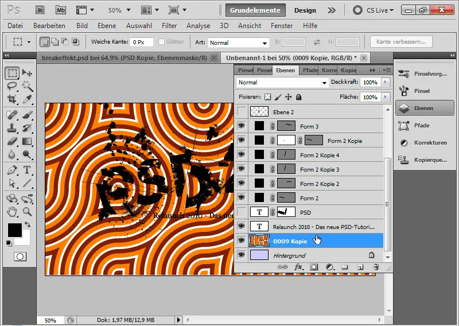Select the Hand tool
This screenshot has width=459, height=326.
point(12,211)
